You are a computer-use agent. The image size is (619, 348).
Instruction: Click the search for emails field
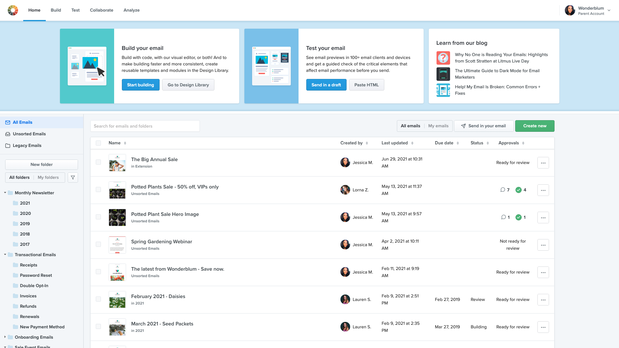pos(145,126)
